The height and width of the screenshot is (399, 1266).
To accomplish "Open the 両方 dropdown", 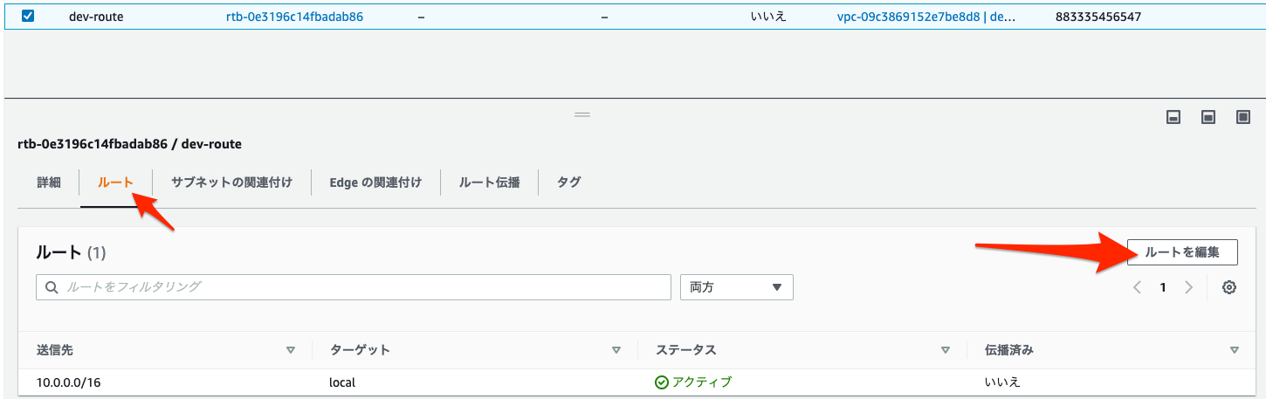I will (x=736, y=287).
